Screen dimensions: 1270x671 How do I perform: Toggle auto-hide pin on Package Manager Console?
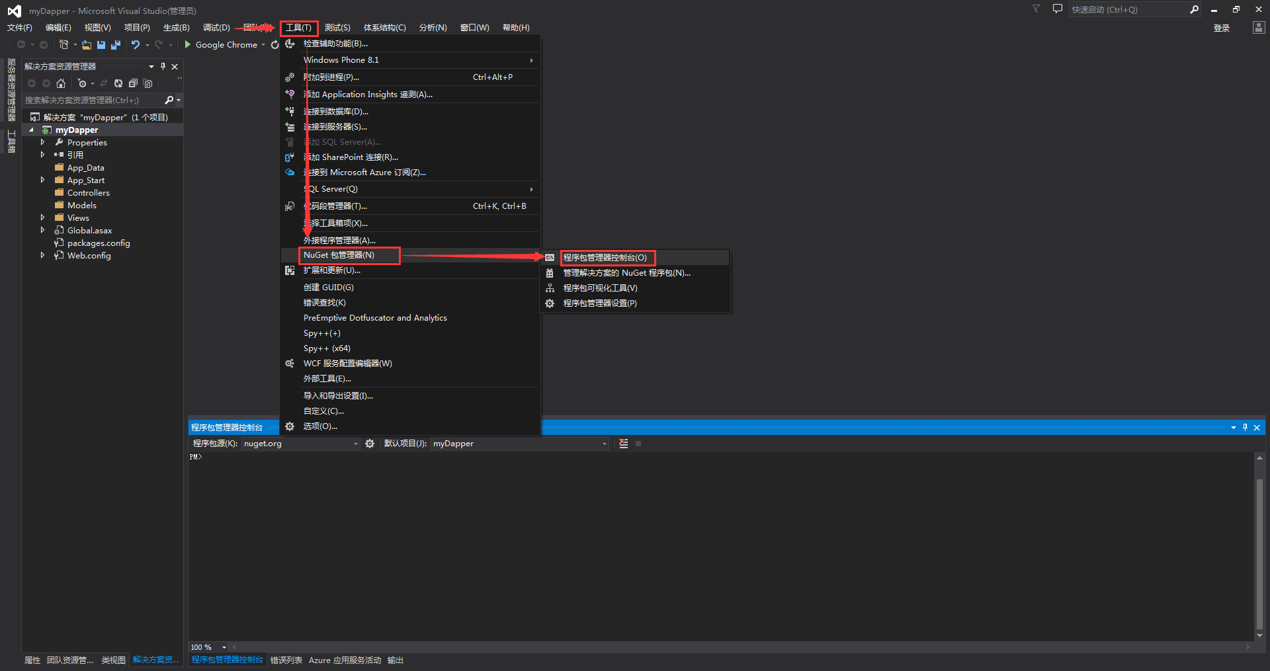(1245, 427)
